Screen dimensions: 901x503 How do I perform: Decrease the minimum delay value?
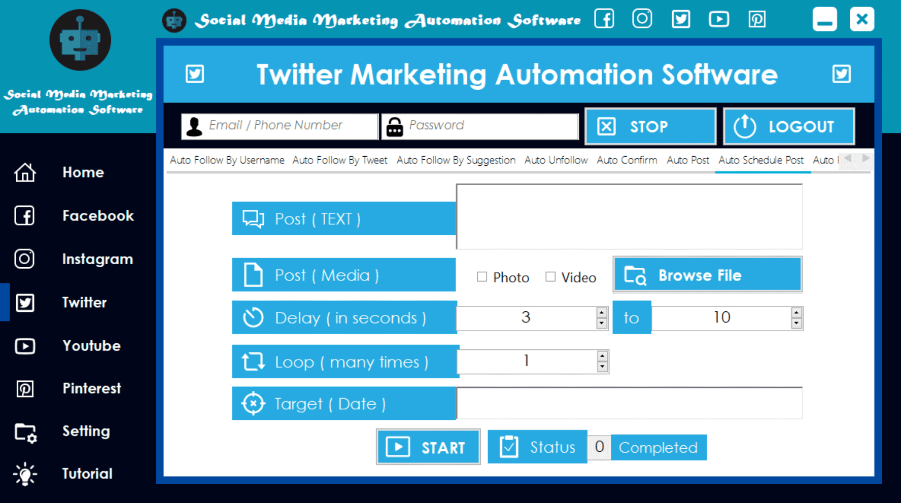point(602,324)
